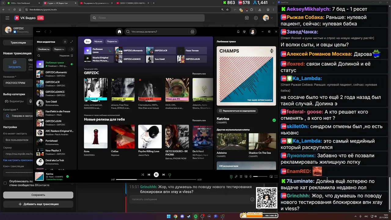This screenshot has height=220, width=391.
Task: Click Показать все for GRPZDC mixes
Action: click(199, 74)
